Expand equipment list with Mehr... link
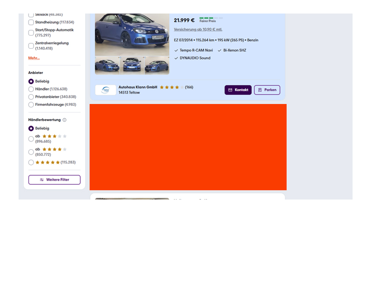Screen dimensions: 372x301 pos(34,58)
